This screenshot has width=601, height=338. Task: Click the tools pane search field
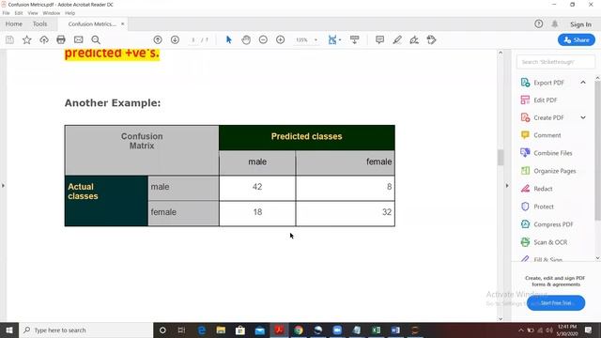pos(556,62)
